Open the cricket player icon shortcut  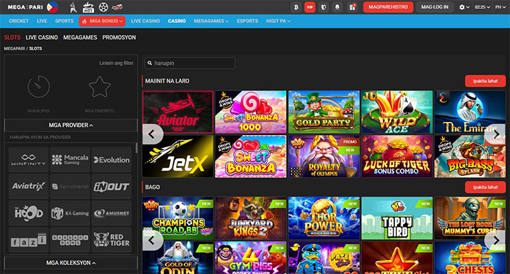coord(73,7)
